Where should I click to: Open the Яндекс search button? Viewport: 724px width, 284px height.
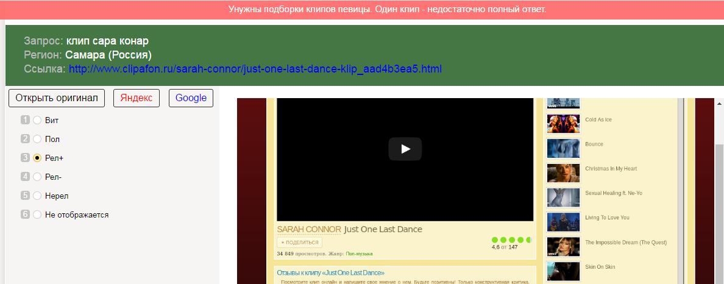click(137, 98)
